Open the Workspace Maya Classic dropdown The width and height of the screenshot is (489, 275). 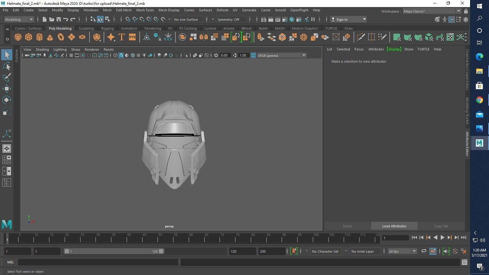tap(432, 11)
